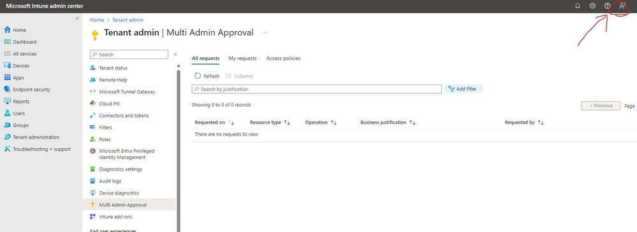Sort by Resource type column arrows
637x232 pixels.
pos(287,122)
